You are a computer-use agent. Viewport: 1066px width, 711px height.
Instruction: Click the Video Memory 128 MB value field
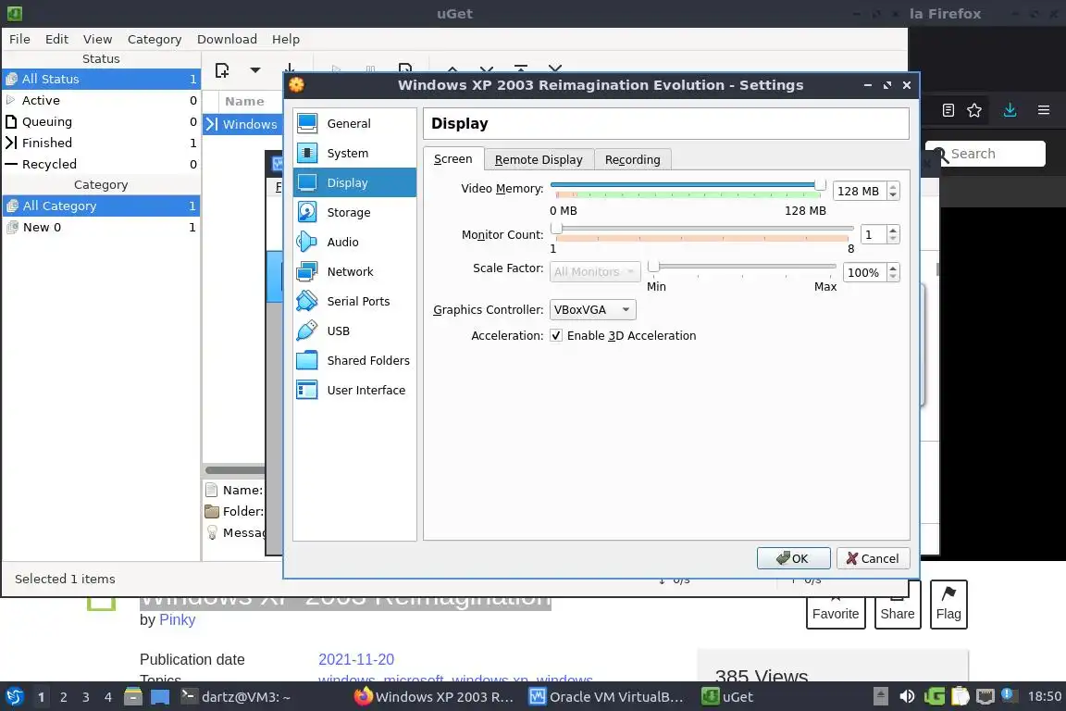click(x=860, y=192)
